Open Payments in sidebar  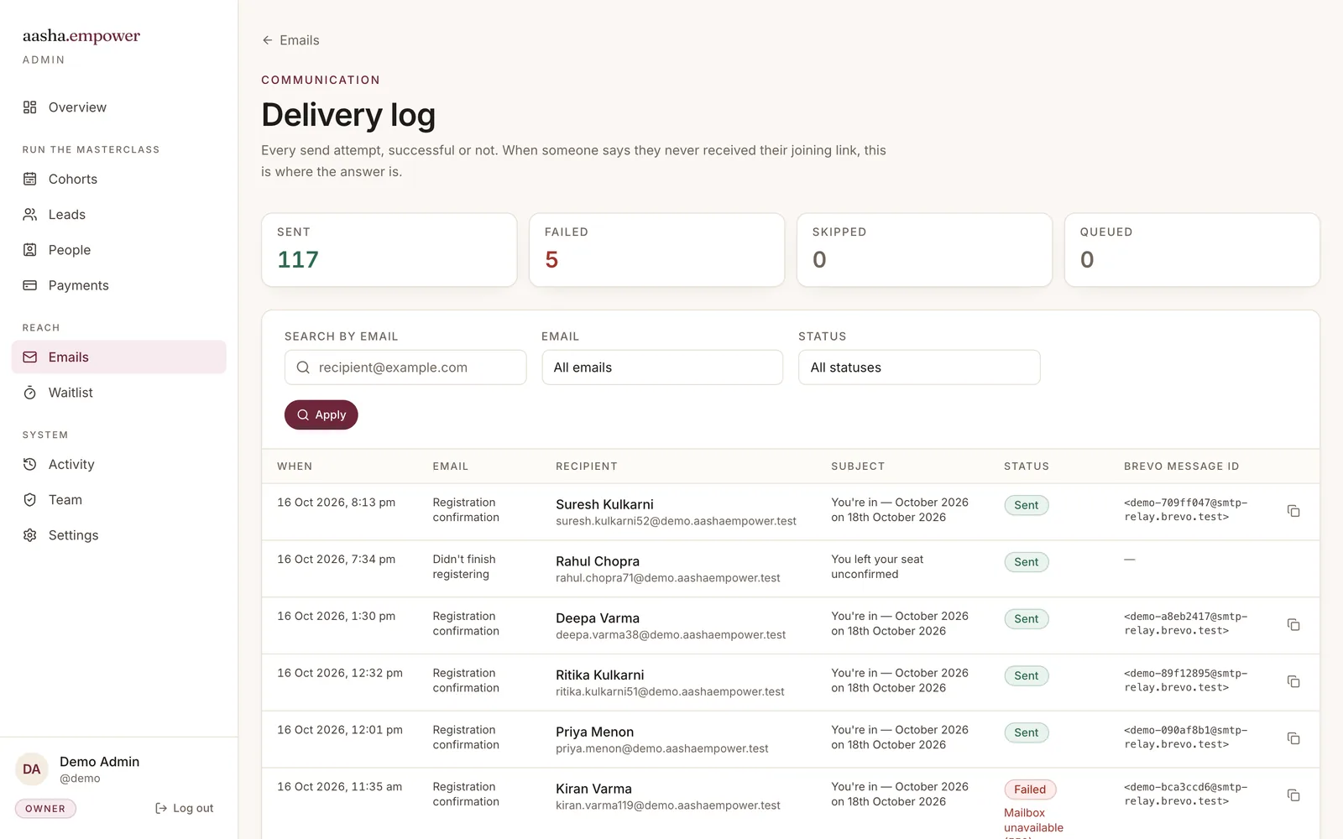(x=119, y=285)
